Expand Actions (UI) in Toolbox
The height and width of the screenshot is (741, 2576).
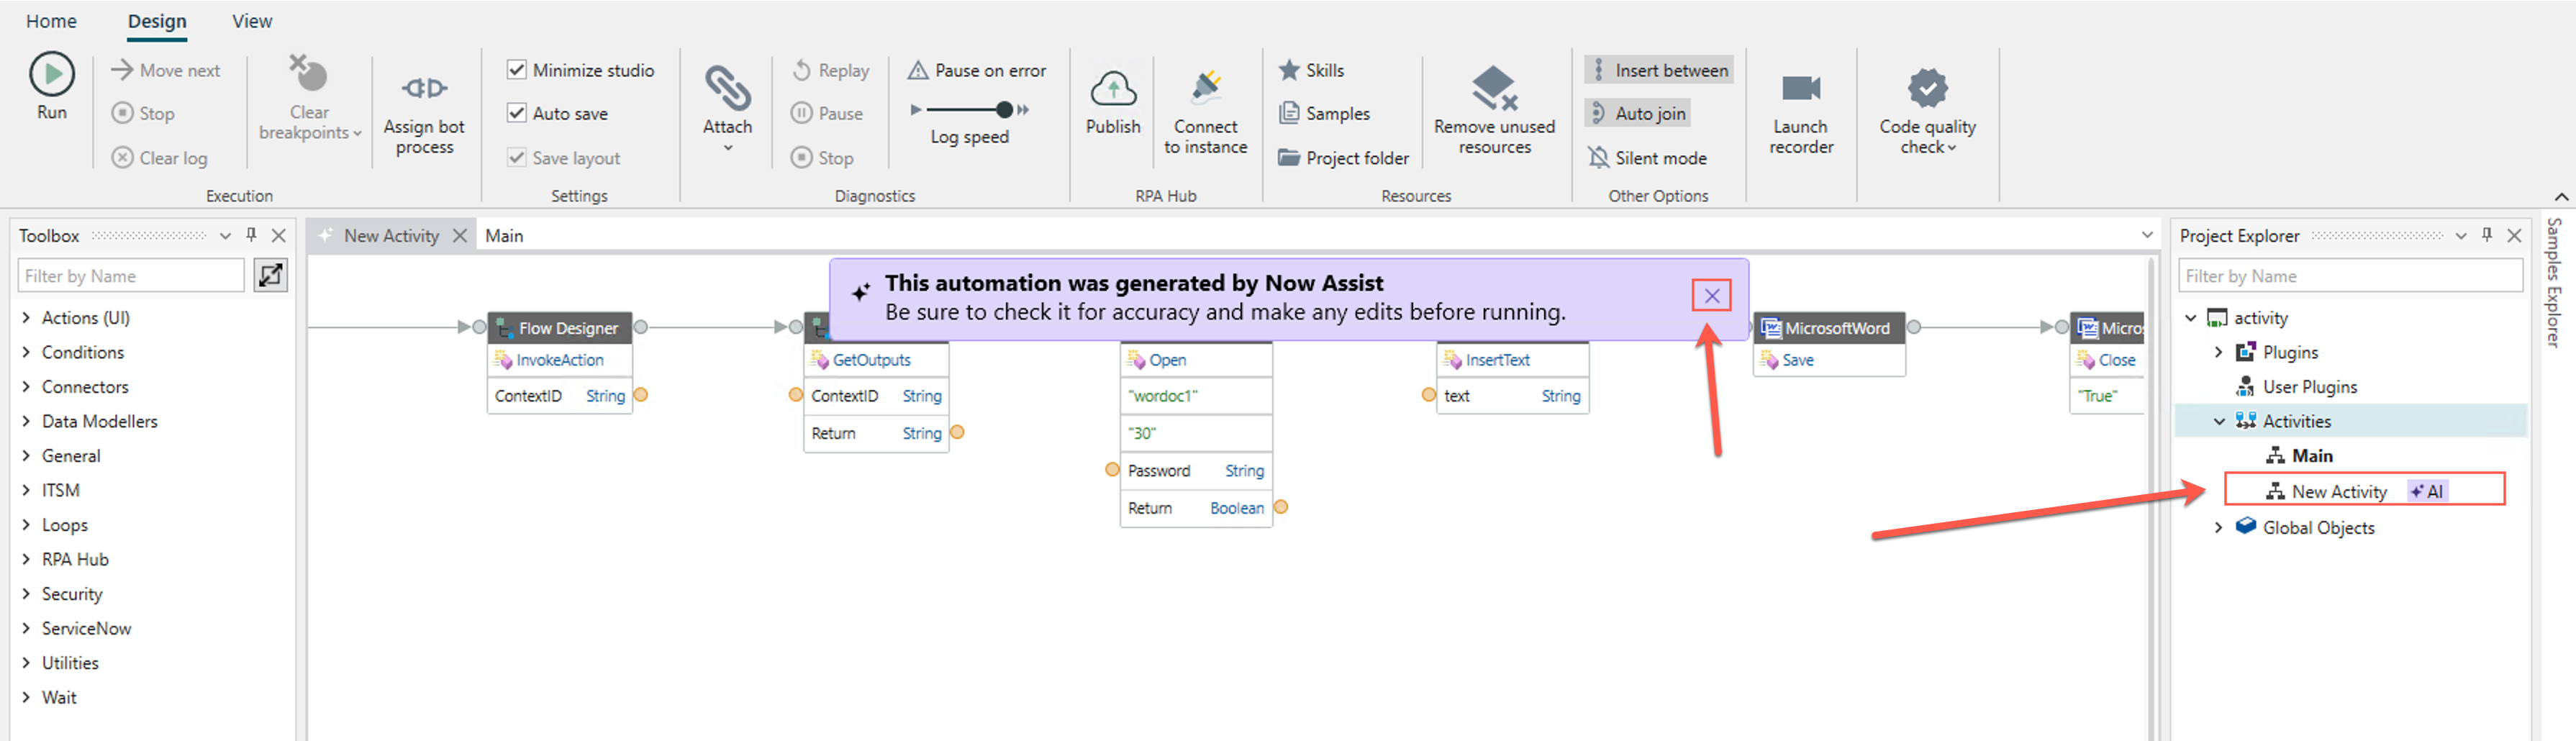(x=26, y=317)
